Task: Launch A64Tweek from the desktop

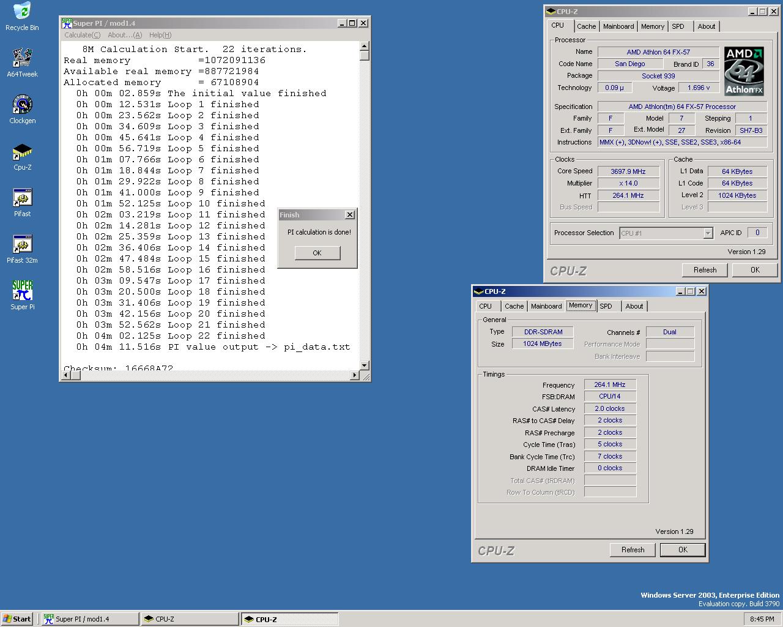Action: 22,62
